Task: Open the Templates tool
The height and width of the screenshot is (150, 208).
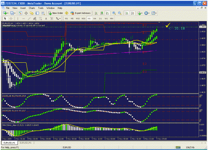Action: (153, 13)
